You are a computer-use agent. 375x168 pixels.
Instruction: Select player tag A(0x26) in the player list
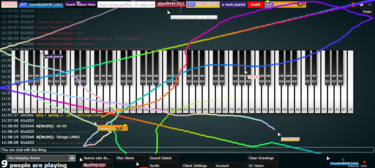point(10,4)
